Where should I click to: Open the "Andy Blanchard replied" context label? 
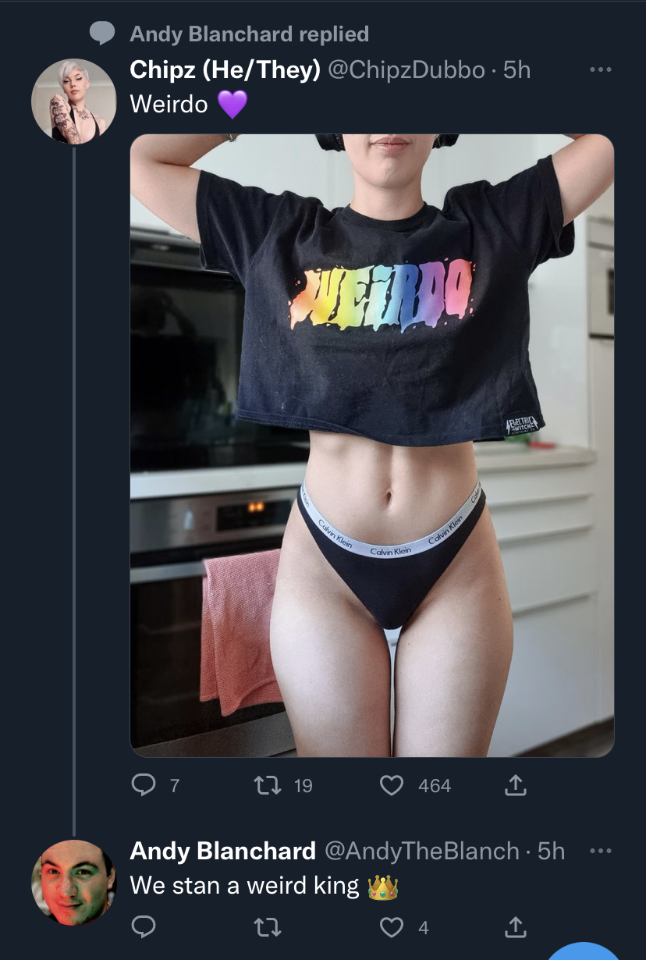point(249,34)
